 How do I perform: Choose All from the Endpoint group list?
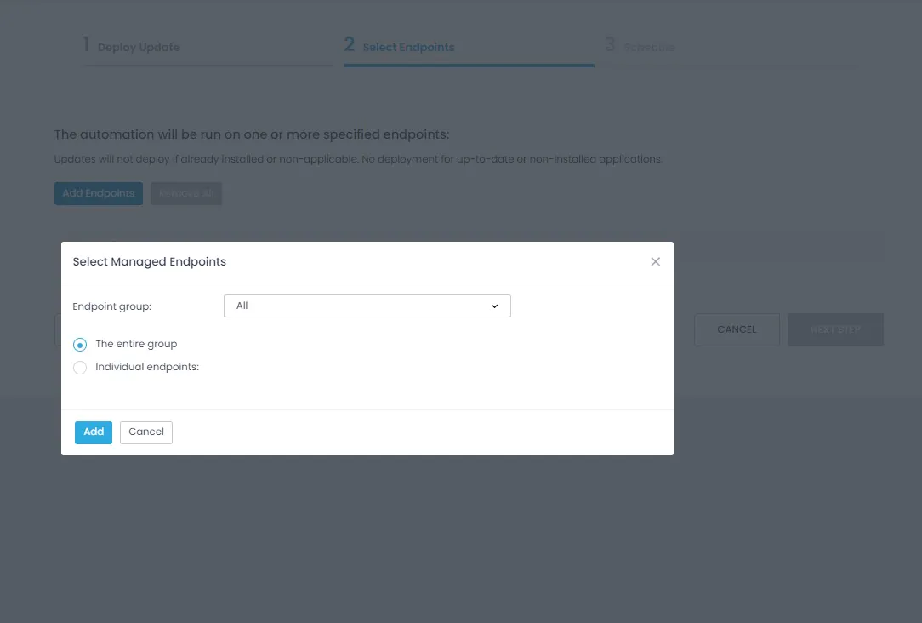coord(367,306)
